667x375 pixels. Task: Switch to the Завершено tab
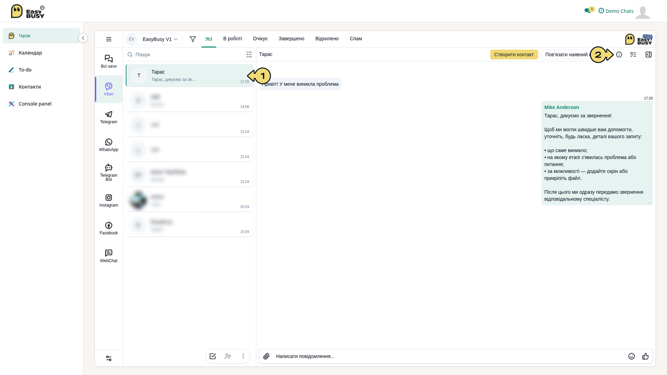291,39
